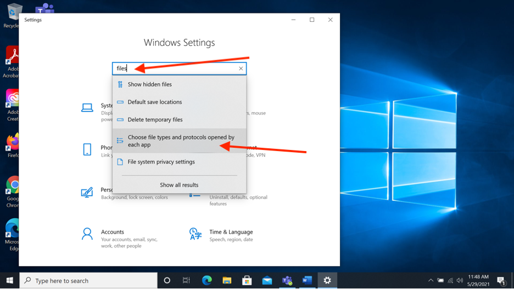Switch to Word in taskbar
Screen dimensions: 514x289
pyautogui.click(x=307, y=280)
